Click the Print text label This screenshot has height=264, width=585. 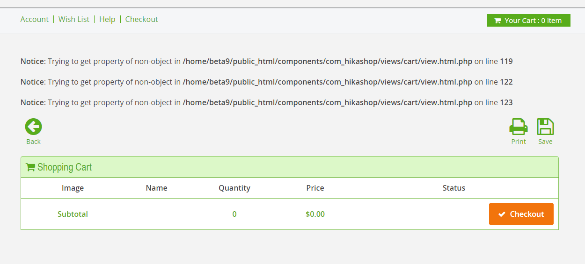519,142
